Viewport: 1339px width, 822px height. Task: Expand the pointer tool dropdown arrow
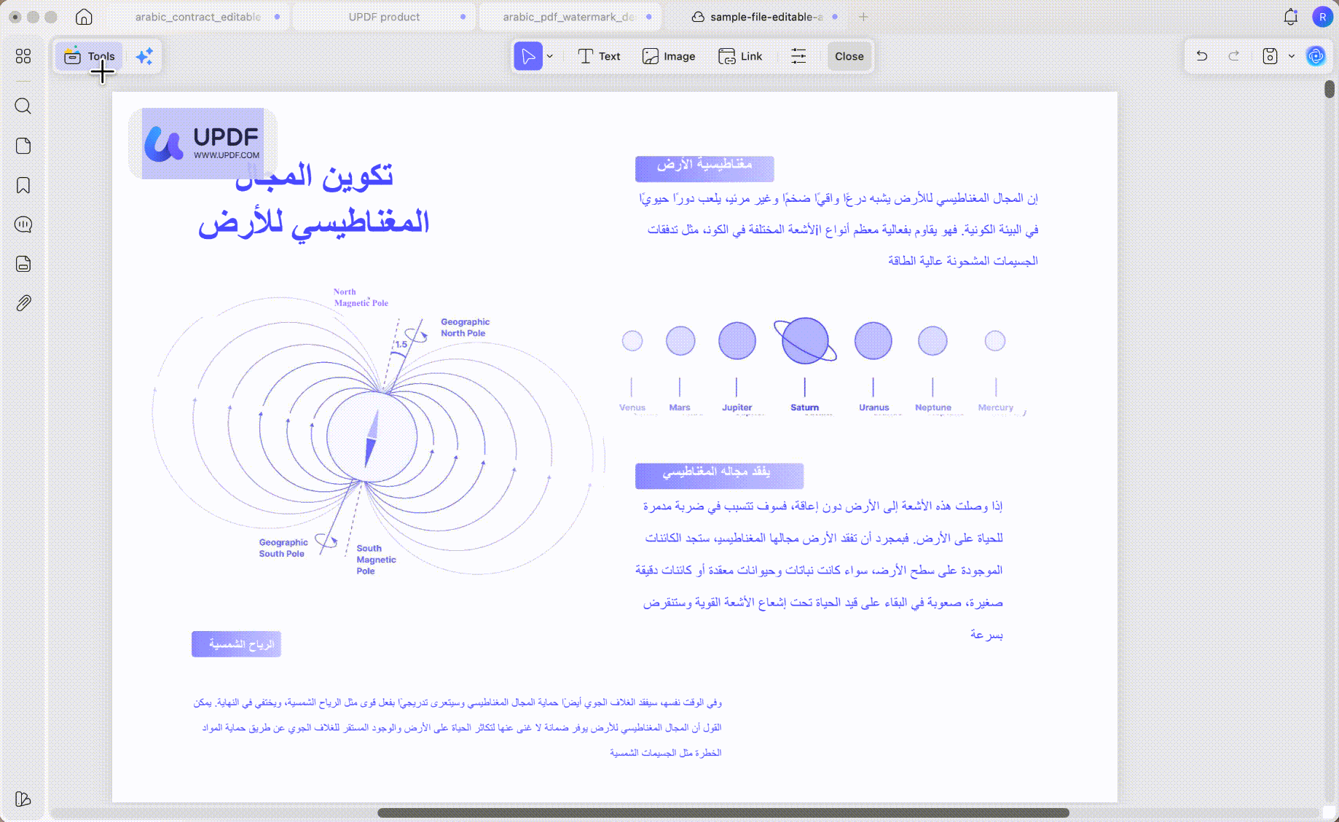pyautogui.click(x=550, y=56)
